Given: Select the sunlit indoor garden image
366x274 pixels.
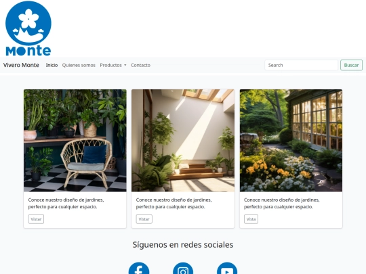Looking at the screenshot, I should (183, 141).
